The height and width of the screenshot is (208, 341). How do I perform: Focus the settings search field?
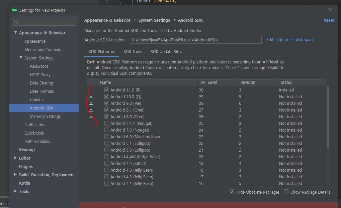point(44,22)
